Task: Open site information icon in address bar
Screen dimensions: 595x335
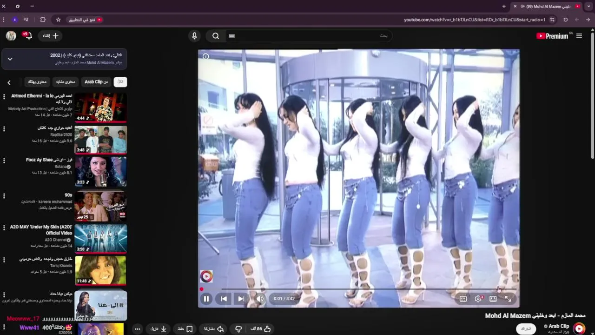Action: 552,20
